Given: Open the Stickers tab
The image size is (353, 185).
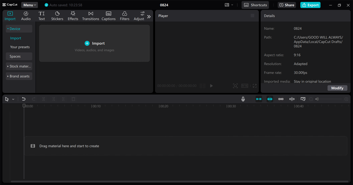Looking at the screenshot, I should coord(57,16).
